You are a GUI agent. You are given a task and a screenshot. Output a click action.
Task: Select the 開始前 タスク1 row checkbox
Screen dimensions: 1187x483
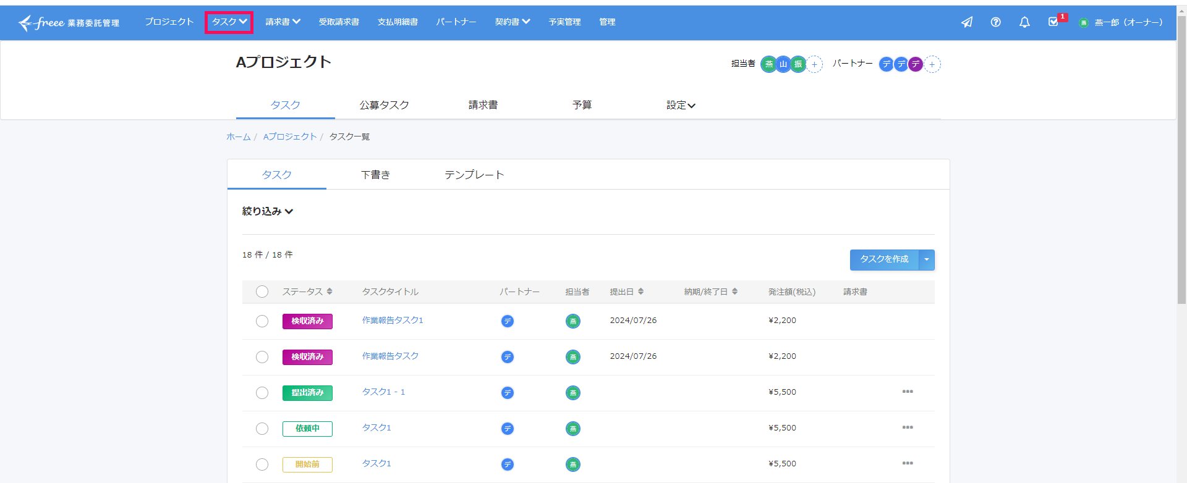[x=262, y=464]
